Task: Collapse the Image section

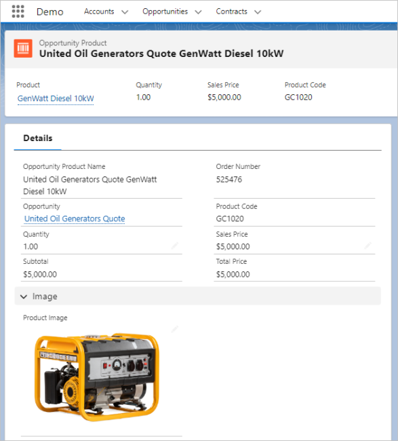Action: click(x=24, y=296)
